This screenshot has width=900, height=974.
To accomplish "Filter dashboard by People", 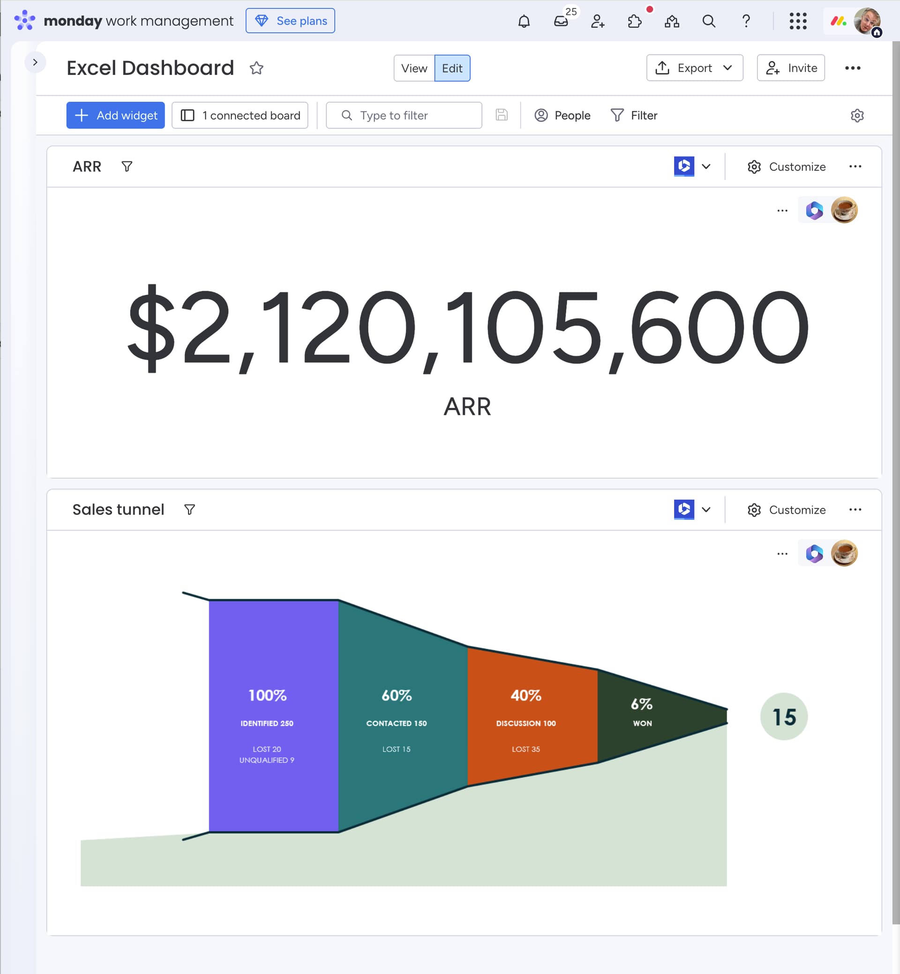I will (x=562, y=115).
